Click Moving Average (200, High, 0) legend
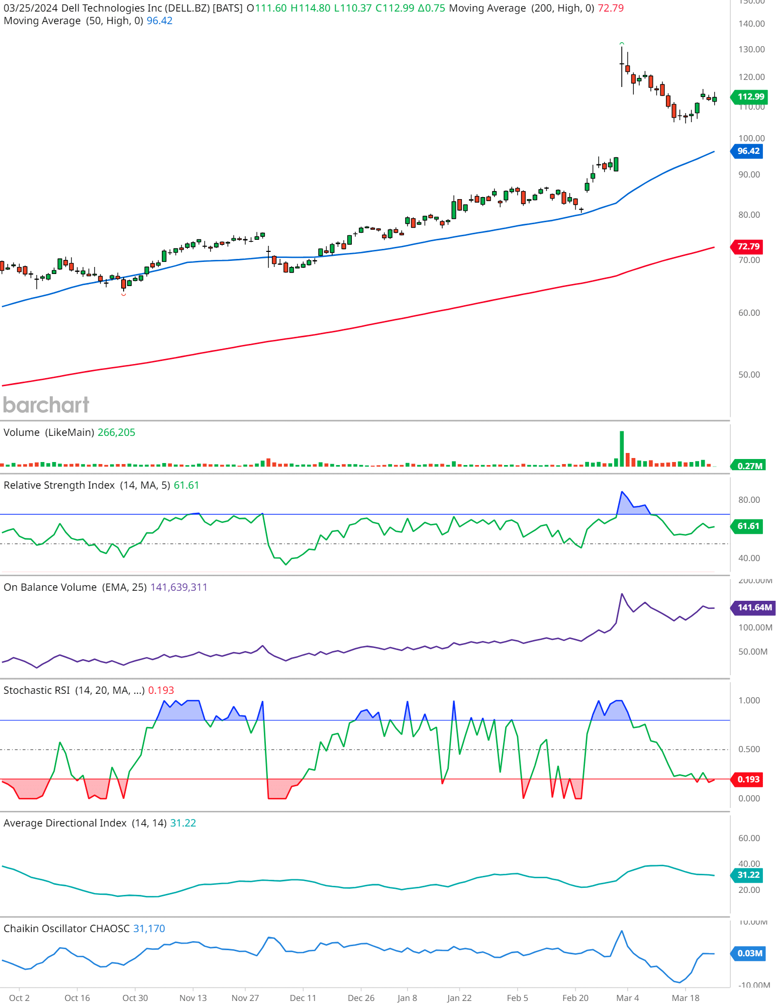The image size is (776, 1007). [x=522, y=8]
